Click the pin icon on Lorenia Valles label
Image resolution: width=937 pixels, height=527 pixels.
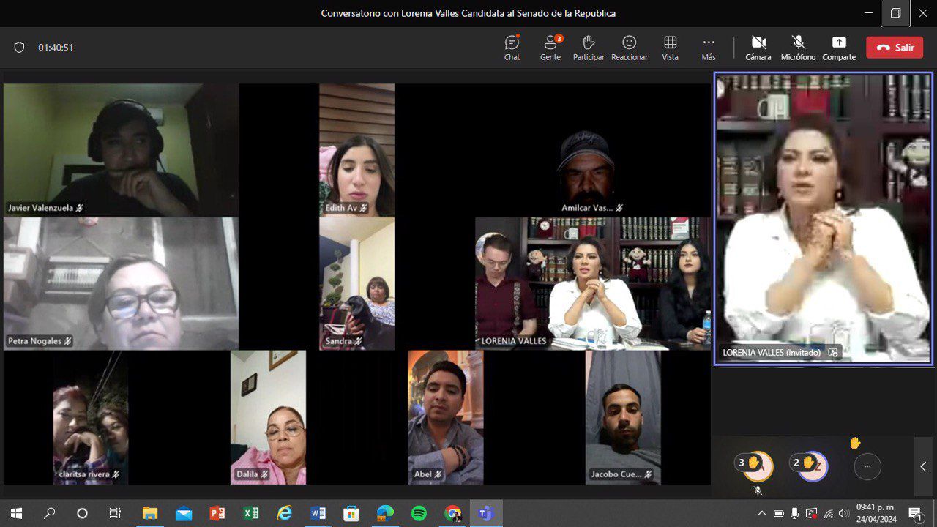click(832, 352)
